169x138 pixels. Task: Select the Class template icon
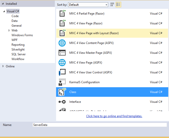click(62, 92)
